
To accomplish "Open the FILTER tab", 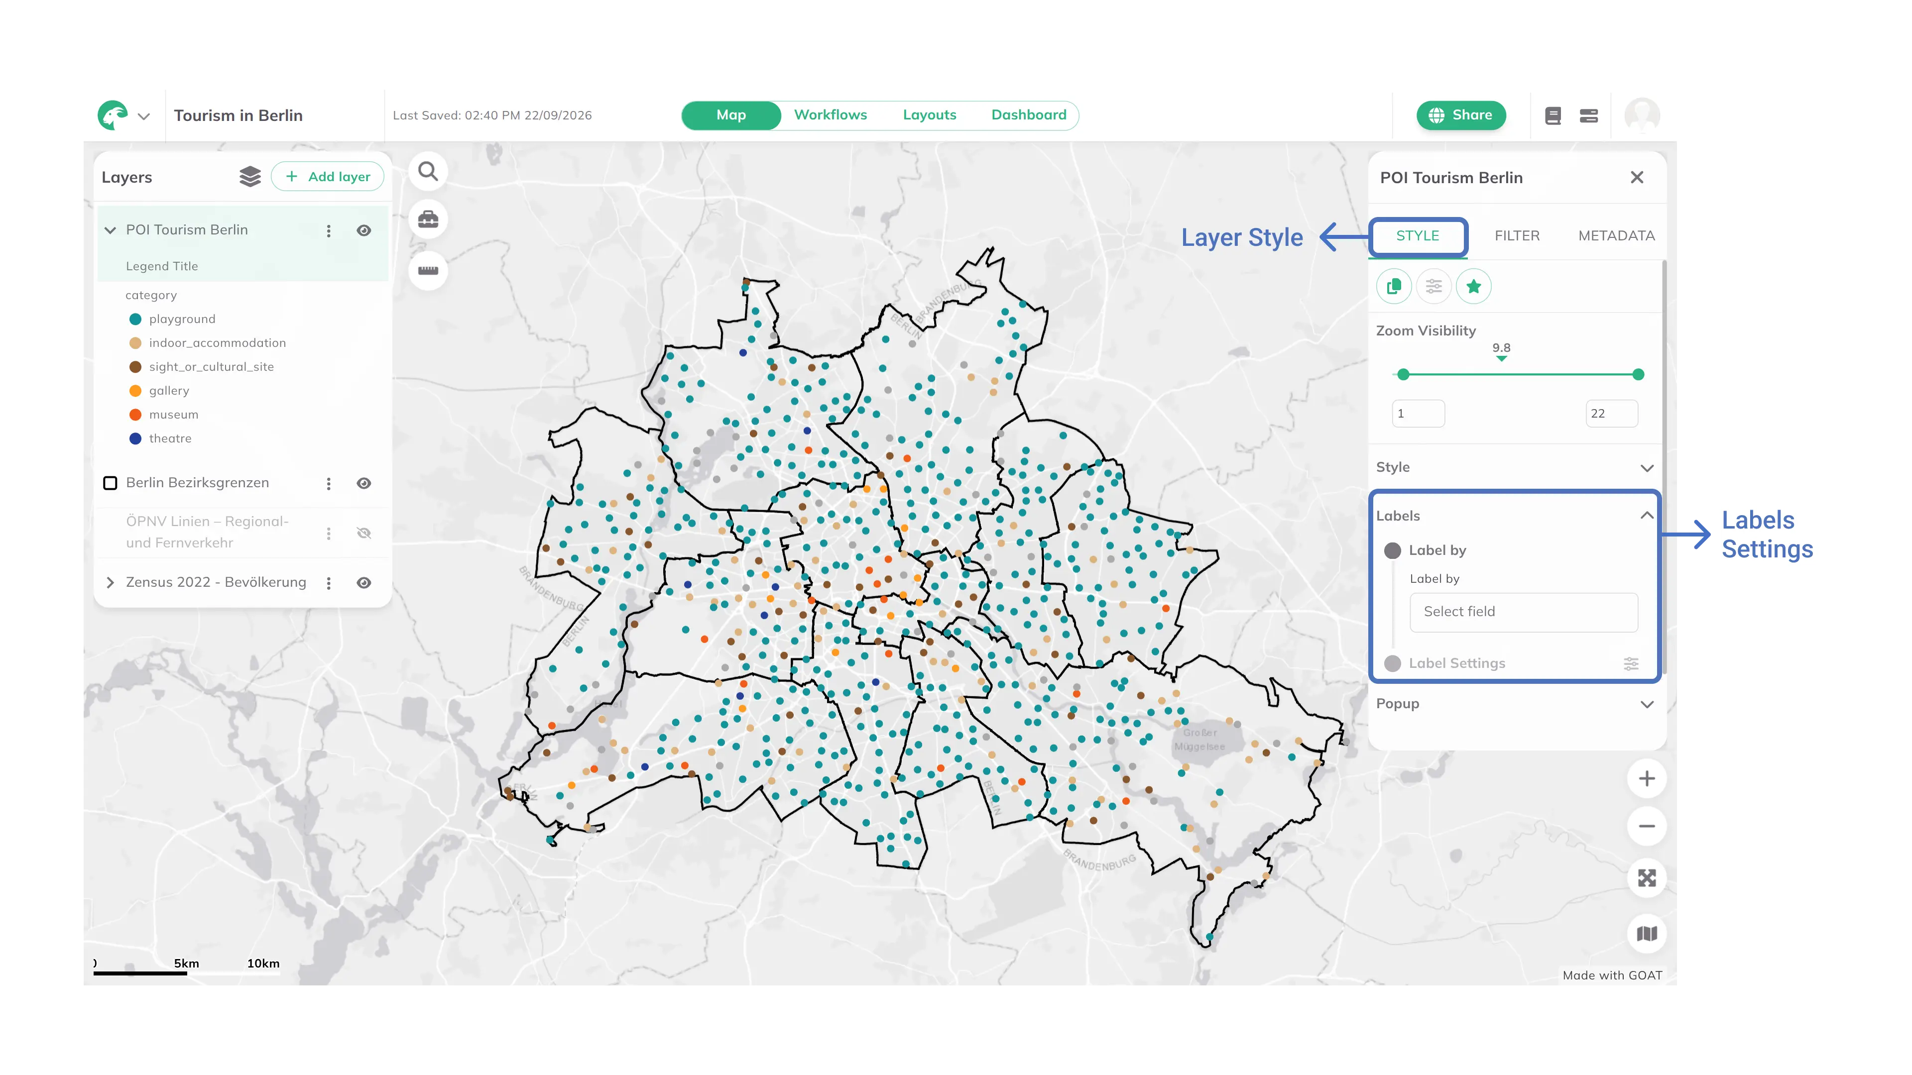I will (1516, 236).
